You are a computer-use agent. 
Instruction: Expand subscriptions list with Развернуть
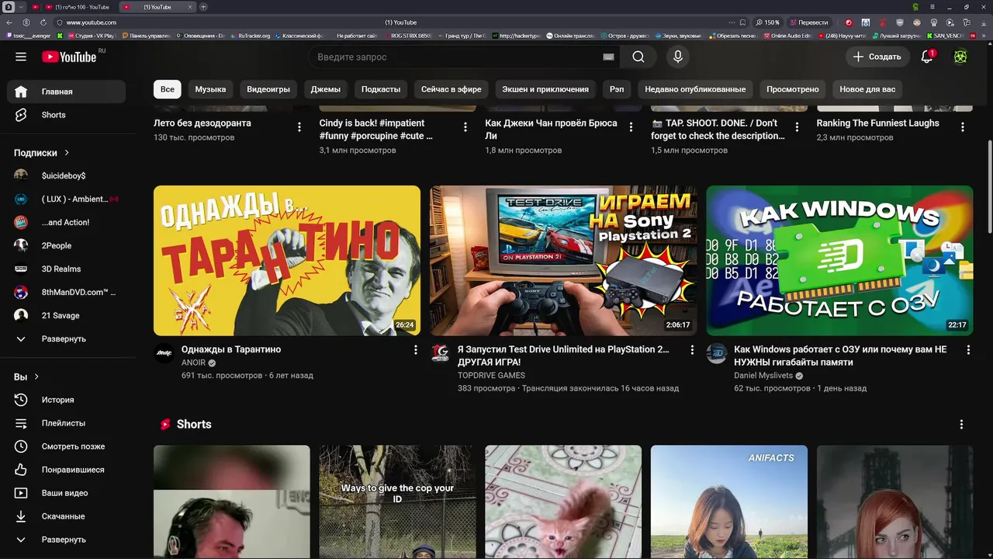pos(66,339)
